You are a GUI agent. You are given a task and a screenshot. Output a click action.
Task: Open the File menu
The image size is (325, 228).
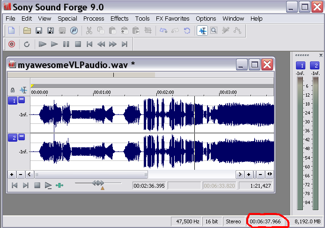[x=10, y=19]
